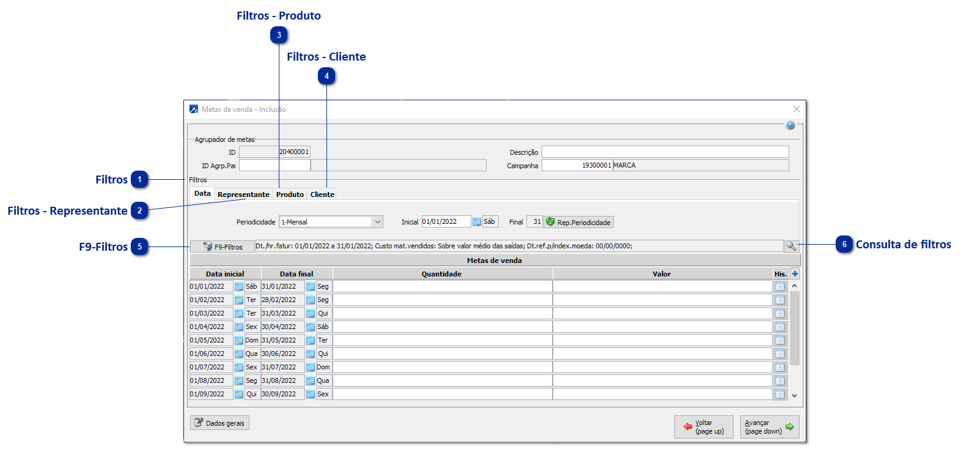Click the Data inicial column header
This screenshot has width=961, height=452.
pos(225,274)
